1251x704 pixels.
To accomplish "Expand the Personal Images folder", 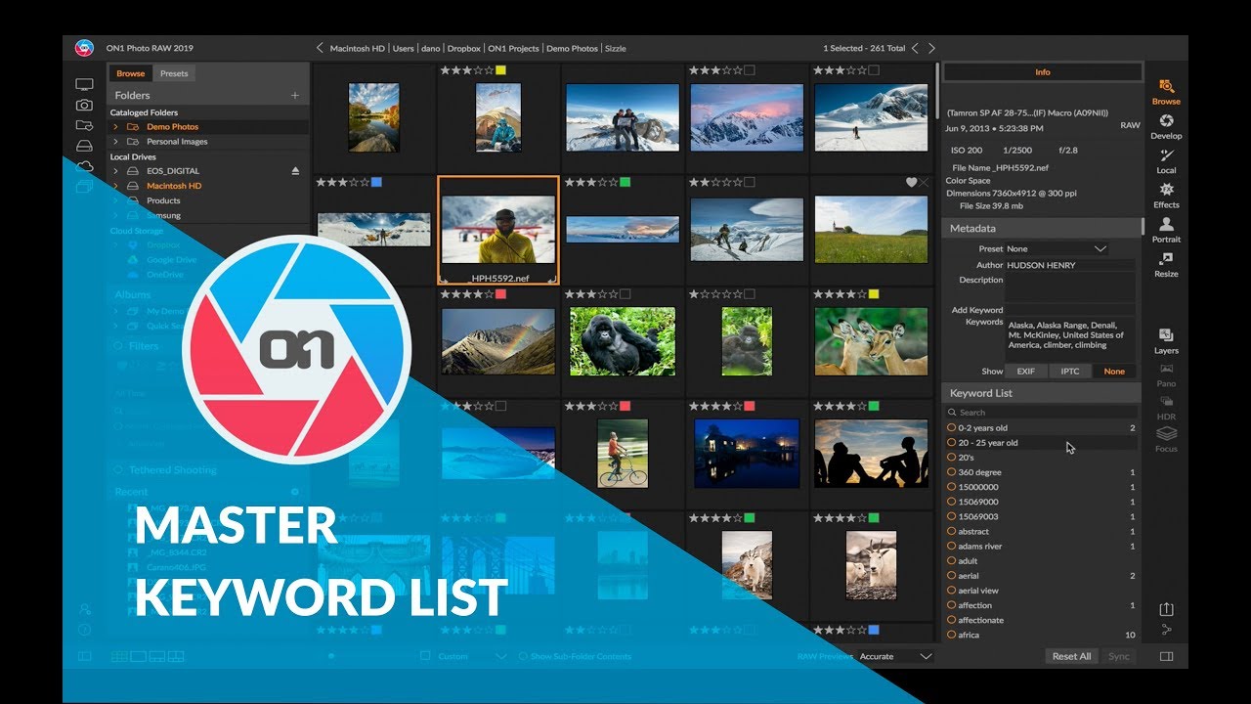I will tap(115, 142).
